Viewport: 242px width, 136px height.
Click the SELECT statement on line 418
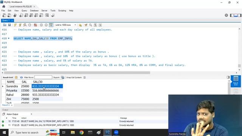43,39
